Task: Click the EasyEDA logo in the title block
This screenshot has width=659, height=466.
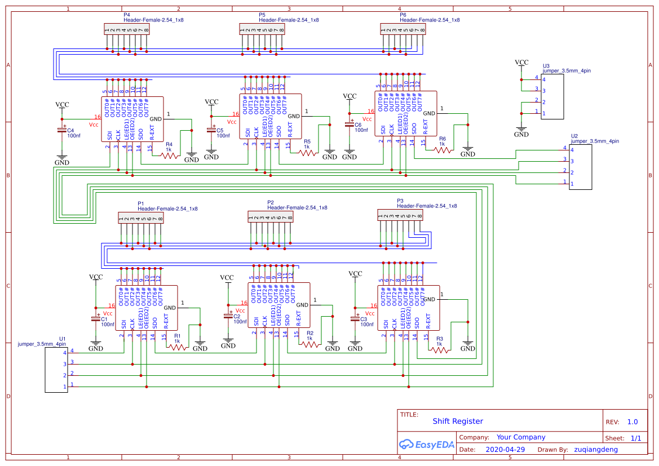Action: click(x=427, y=445)
